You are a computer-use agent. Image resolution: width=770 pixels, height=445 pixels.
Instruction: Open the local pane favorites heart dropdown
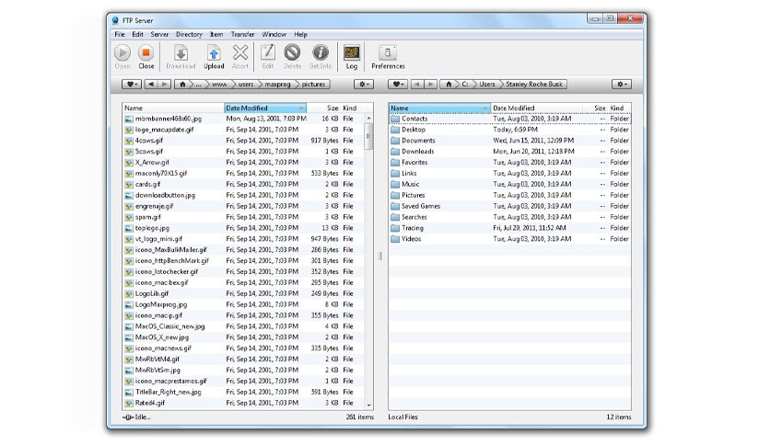[x=397, y=85]
